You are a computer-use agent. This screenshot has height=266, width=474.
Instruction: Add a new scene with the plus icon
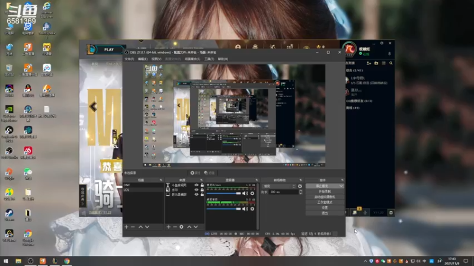126,227
